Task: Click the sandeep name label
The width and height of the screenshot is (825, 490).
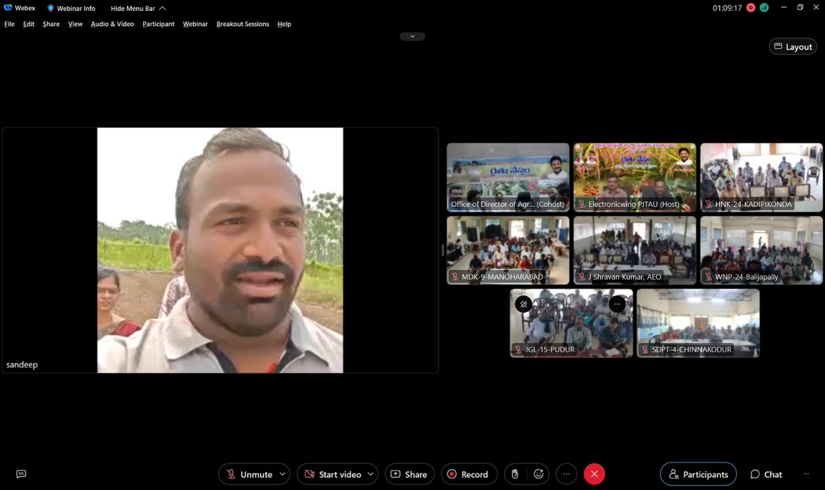Action: pos(22,365)
